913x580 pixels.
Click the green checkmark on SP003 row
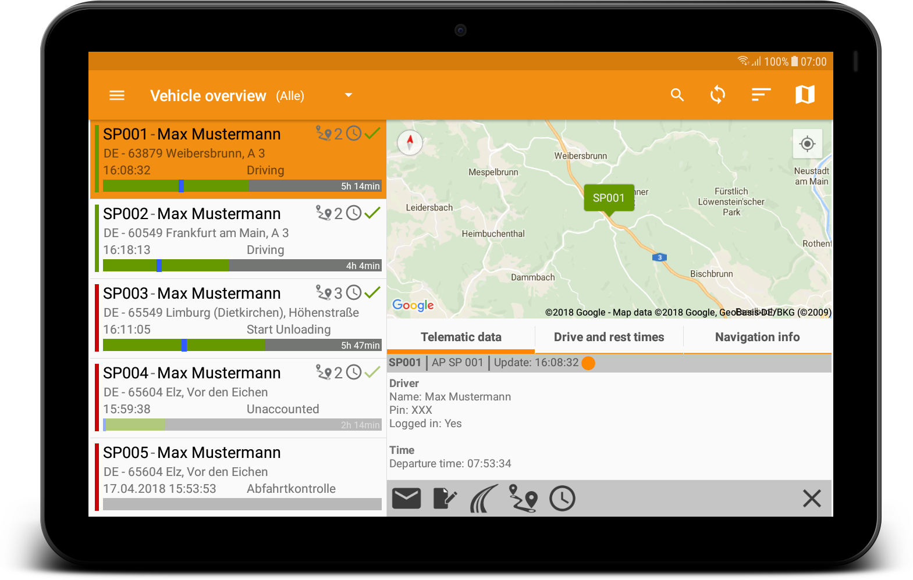tap(372, 292)
